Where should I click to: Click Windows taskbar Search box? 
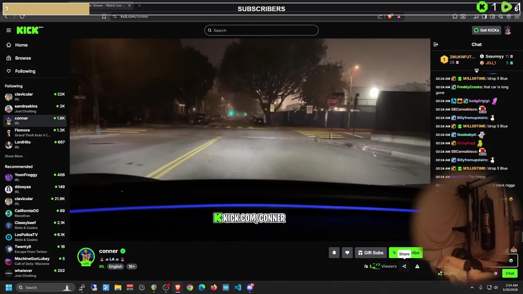click(45, 287)
